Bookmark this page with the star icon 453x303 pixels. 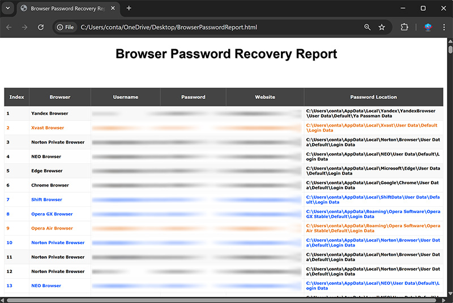click(382, 27)
